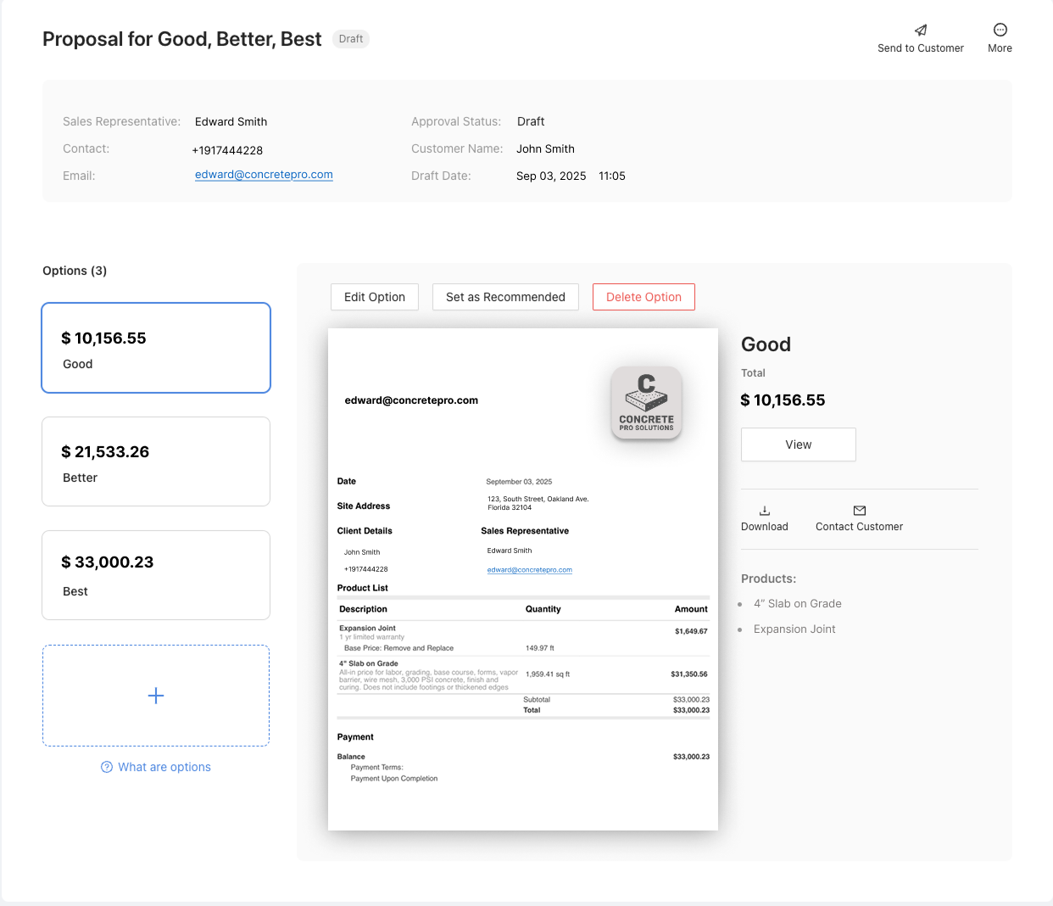
Task: Click the Good heading in details panel
Action: tap(766, 344)
